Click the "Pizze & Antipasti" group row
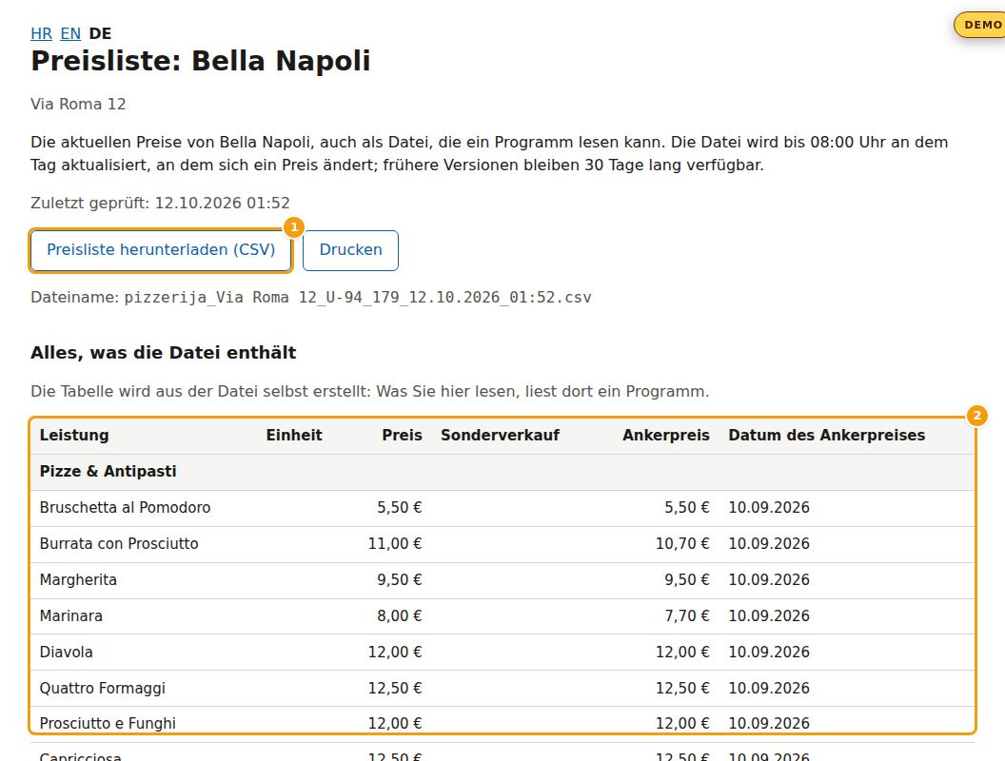Image resolution: width=1005 pixels, height=761 pixels. tap(502, 472)
